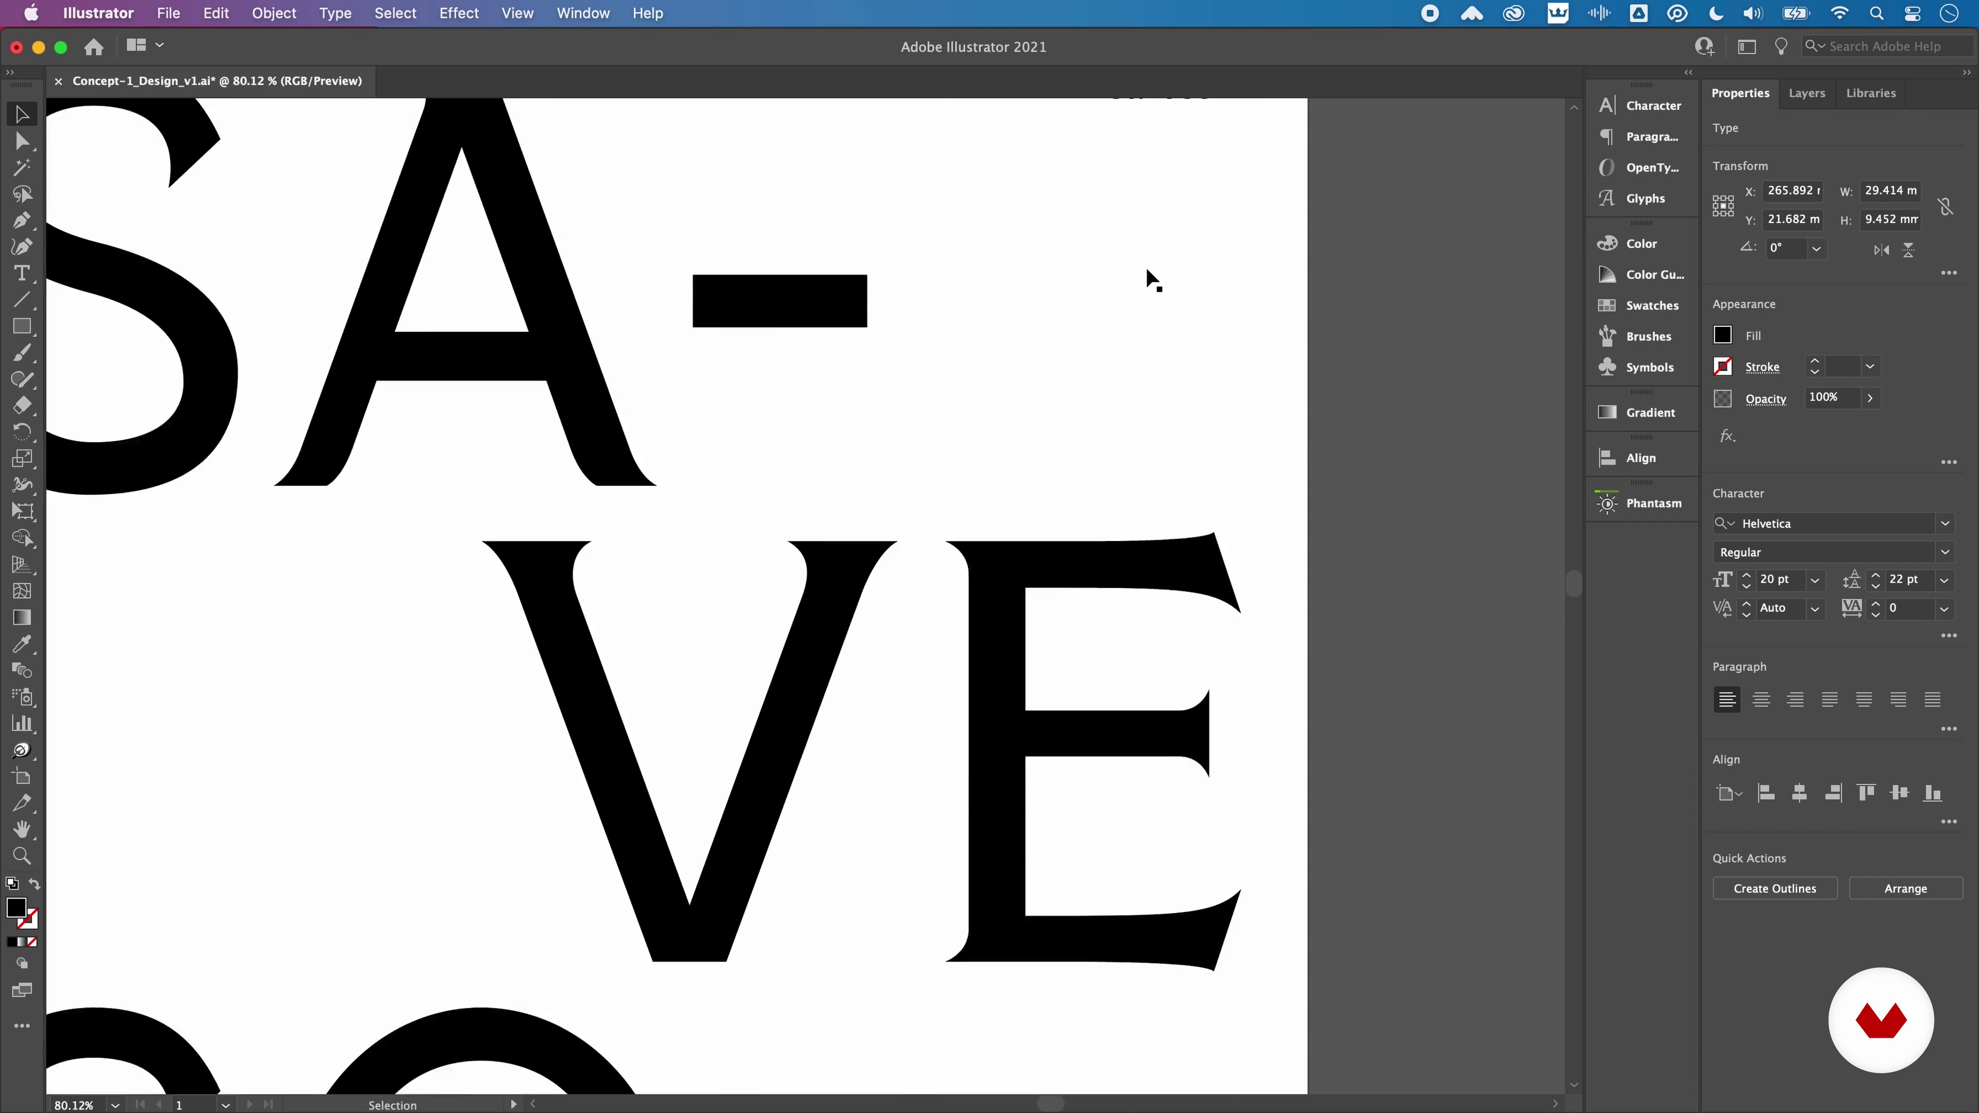Open the font size dropdown
The image size is (1979, 1113).
(x=1815, y=580)
